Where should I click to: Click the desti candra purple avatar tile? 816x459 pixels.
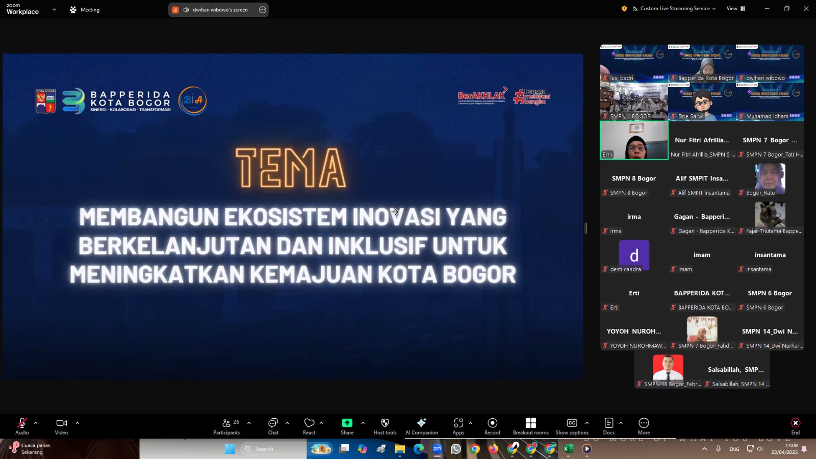point(634,255)
